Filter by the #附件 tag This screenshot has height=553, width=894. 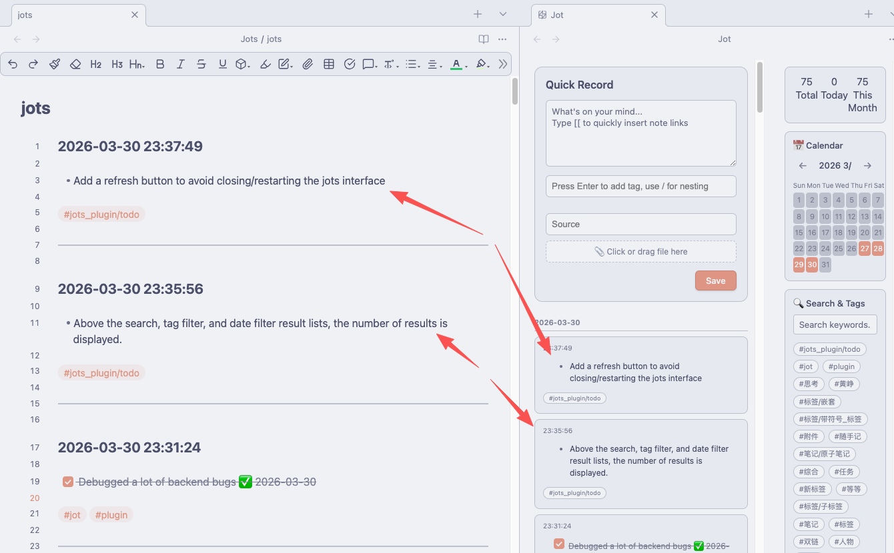point(809,436)
